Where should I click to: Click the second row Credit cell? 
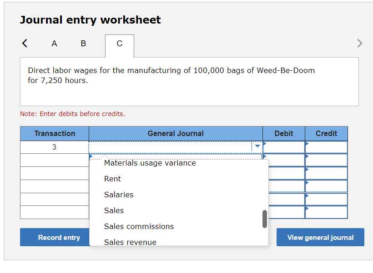click(x=326, y=160)
